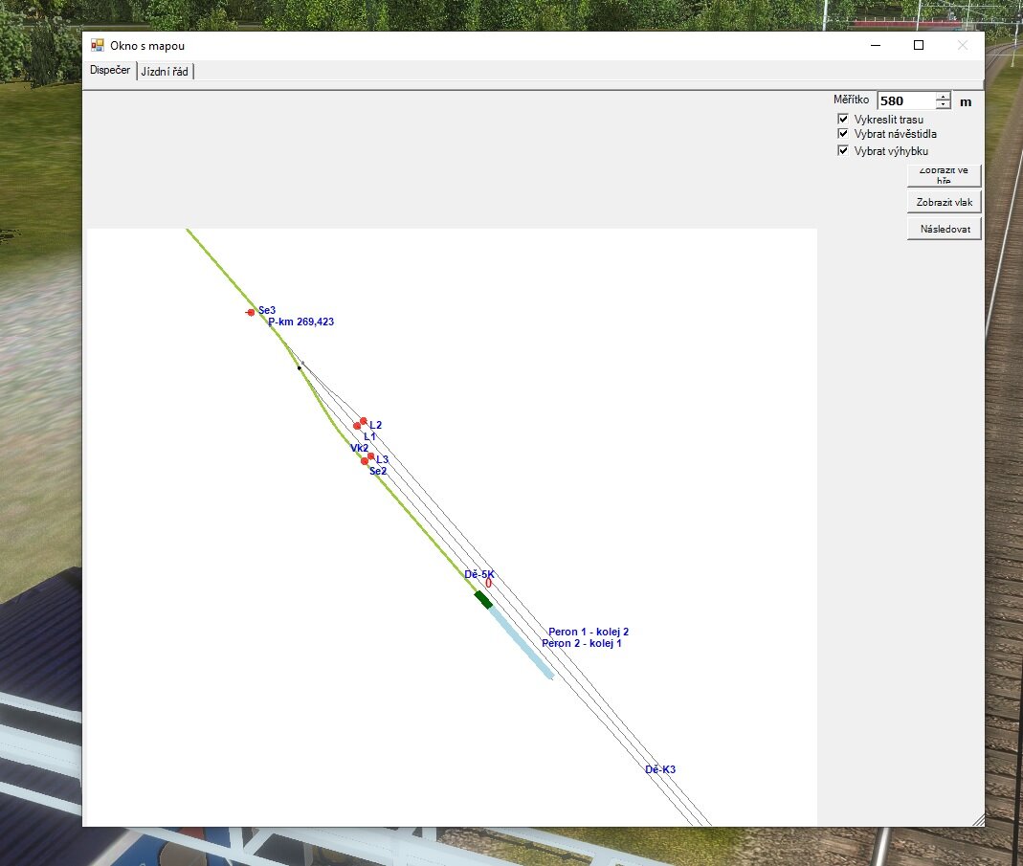Click the Dě-5K label

[479, 574]
